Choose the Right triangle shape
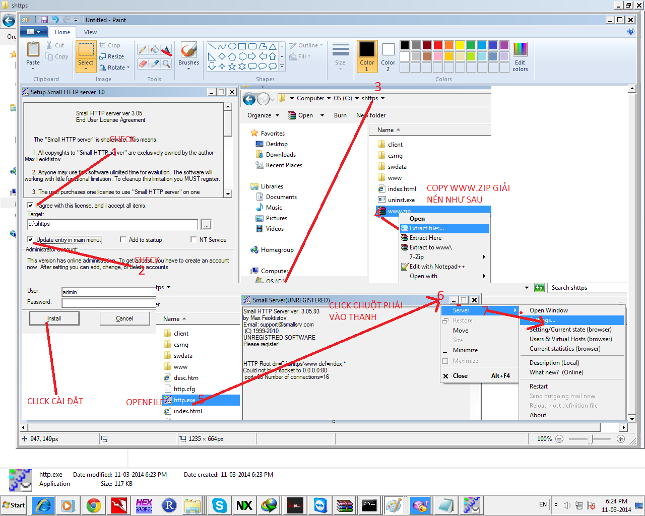Screen dimensions: 645x516 (212, 56)
